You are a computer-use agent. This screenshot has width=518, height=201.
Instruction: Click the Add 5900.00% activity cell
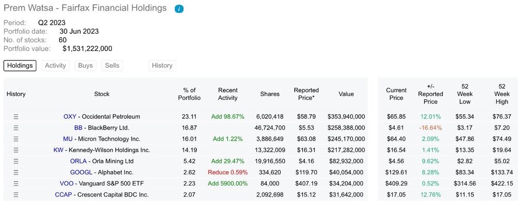[227, 183]
